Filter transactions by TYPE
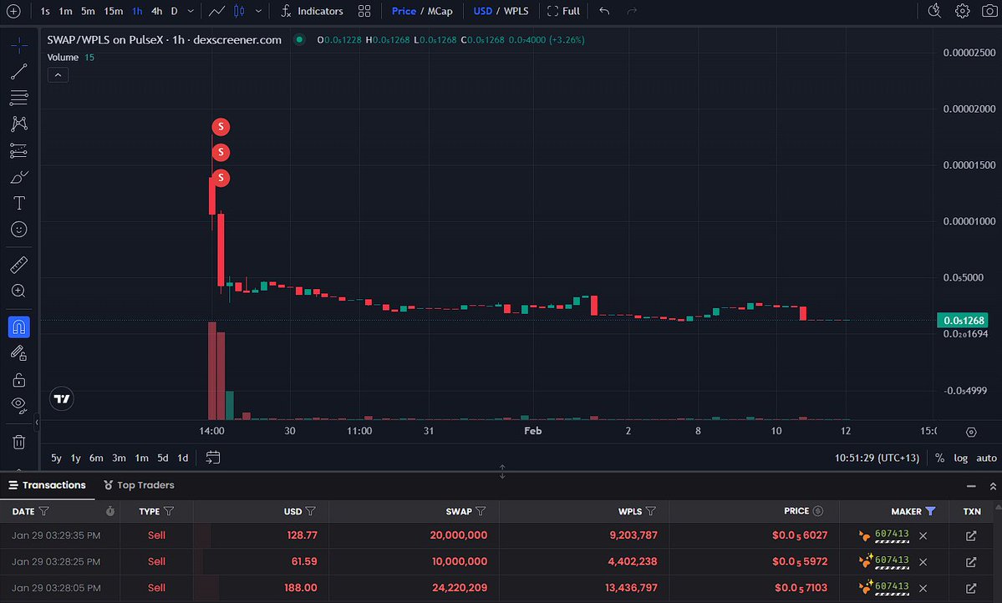 tap(169, 511)
